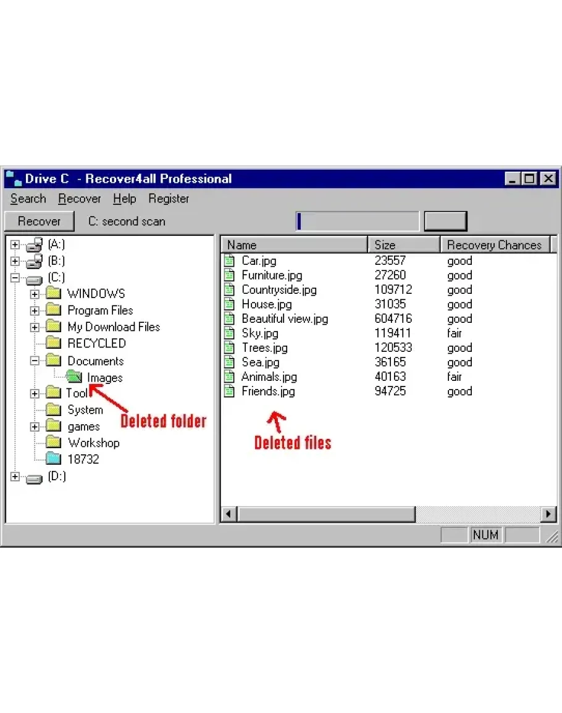Open the Help menu
Viewport: 562px width, 713px height.
pos(124,199)
